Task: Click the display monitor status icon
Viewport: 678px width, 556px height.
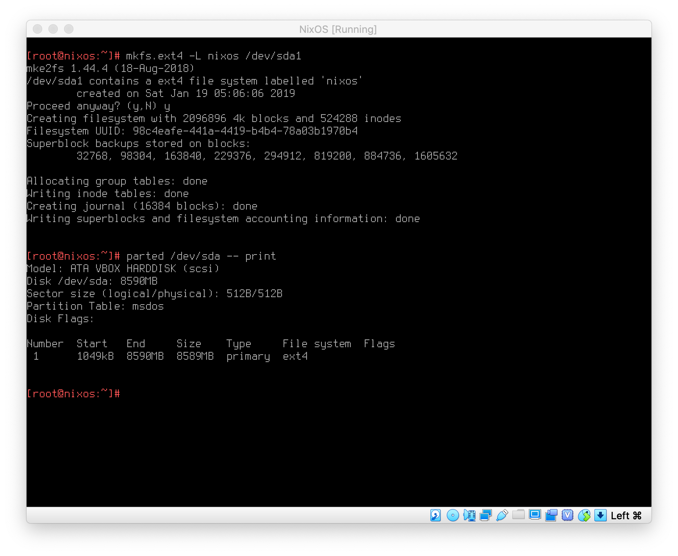Action: (x=535, y=515)
